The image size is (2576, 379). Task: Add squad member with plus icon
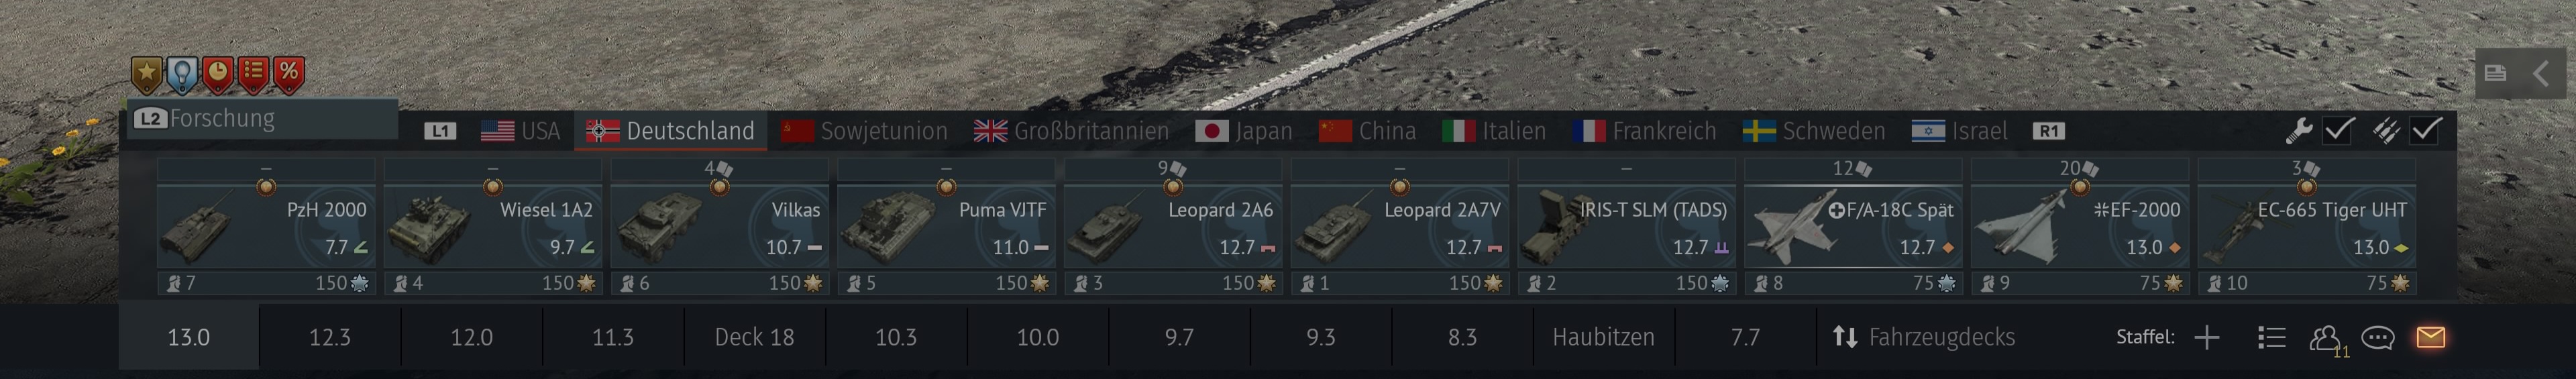(2207, 338)
